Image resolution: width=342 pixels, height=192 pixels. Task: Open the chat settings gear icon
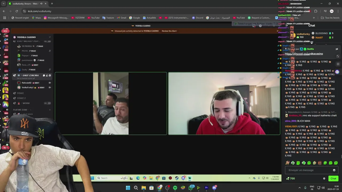tap(324, 179)
